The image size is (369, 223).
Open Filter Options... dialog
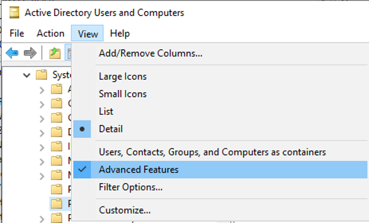(x=220, y=187)
